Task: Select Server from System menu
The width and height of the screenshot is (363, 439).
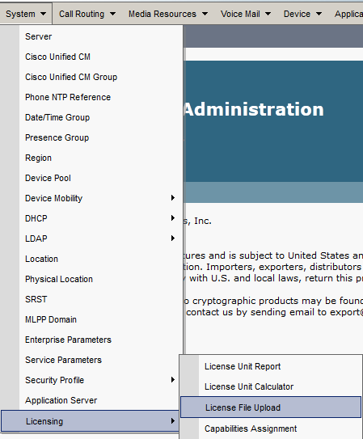Action: [38, 36]
